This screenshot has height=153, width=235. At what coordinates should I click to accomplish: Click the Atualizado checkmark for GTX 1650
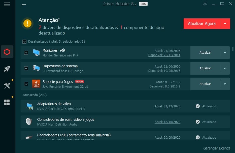point(198,106)
